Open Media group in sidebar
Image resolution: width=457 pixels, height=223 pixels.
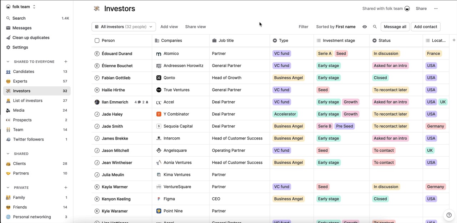point(37,110)
